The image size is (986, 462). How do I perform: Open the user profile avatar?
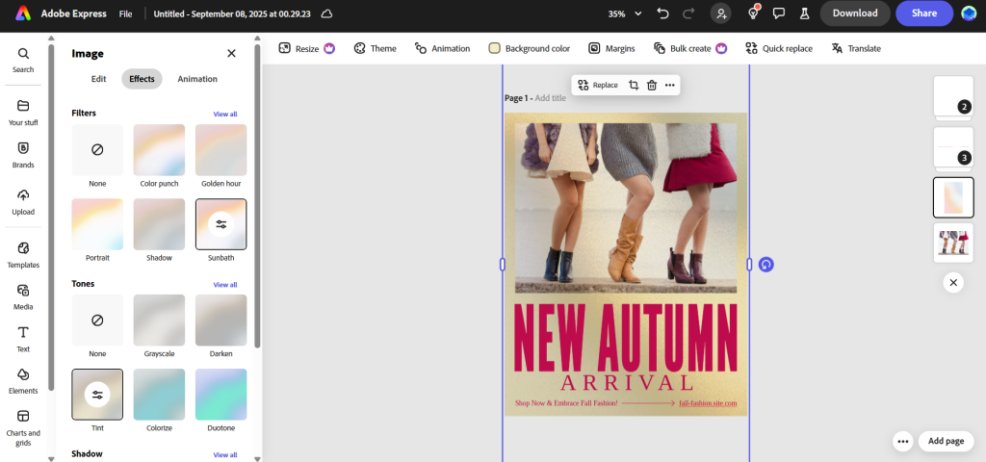(x=969, y=13)
